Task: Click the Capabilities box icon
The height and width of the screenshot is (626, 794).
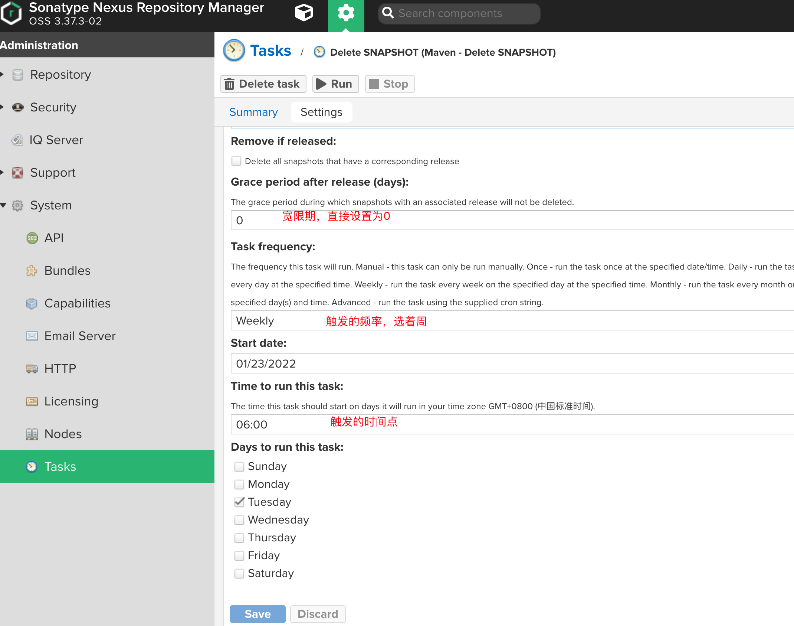Action: 32,303
